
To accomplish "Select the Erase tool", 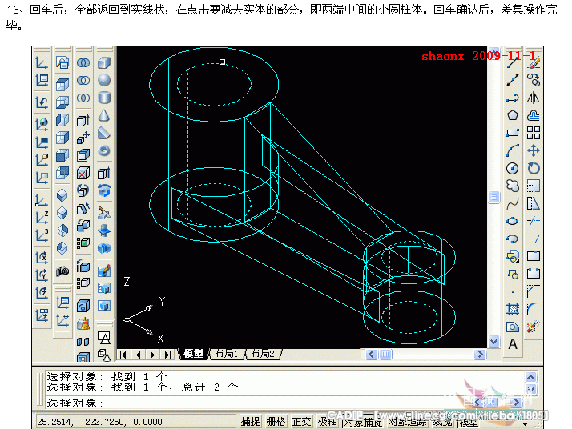I will tap(534, 62).
